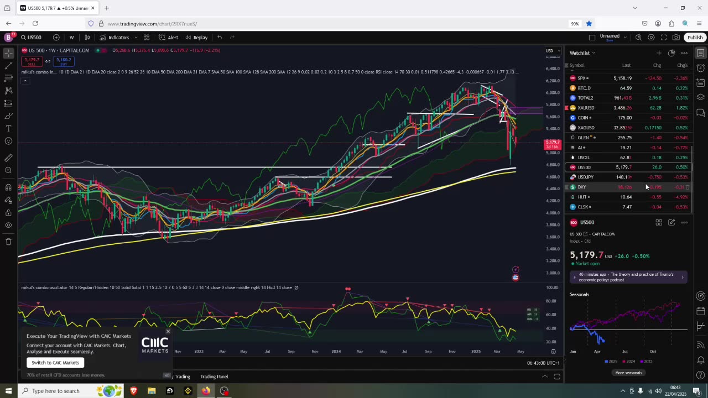Viewport: 708px width, 398px height.
Task: Click the SELL 5,179.7 price button
Action: pos(32,60)
